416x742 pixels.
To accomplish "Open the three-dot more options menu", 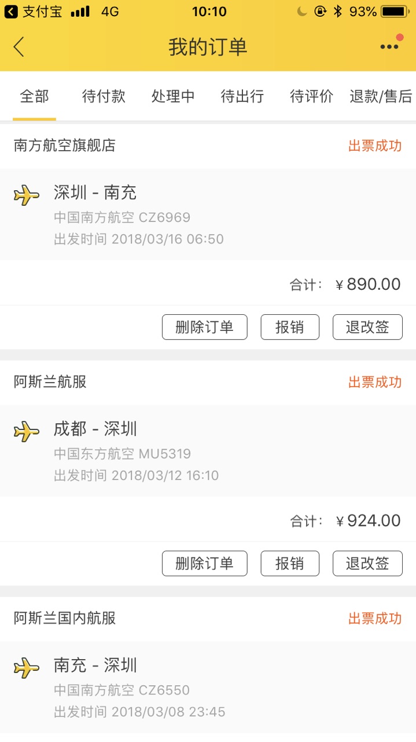I will point(389,47).
